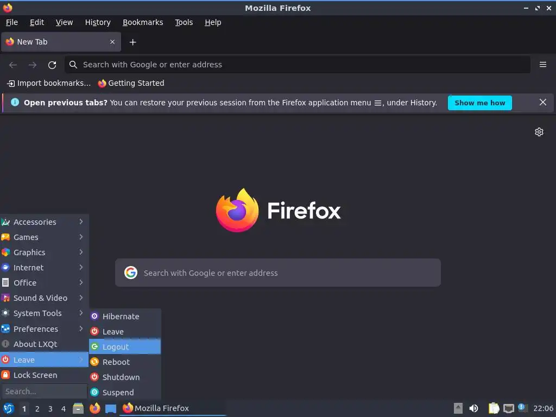Viewport: 556px width, 417px height.
Task: Click the Google logo in page search
Action: click(x=131, y=273)
